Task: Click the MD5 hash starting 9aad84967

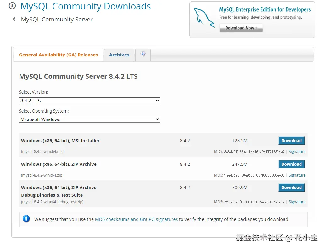Action: click(254, 176)
